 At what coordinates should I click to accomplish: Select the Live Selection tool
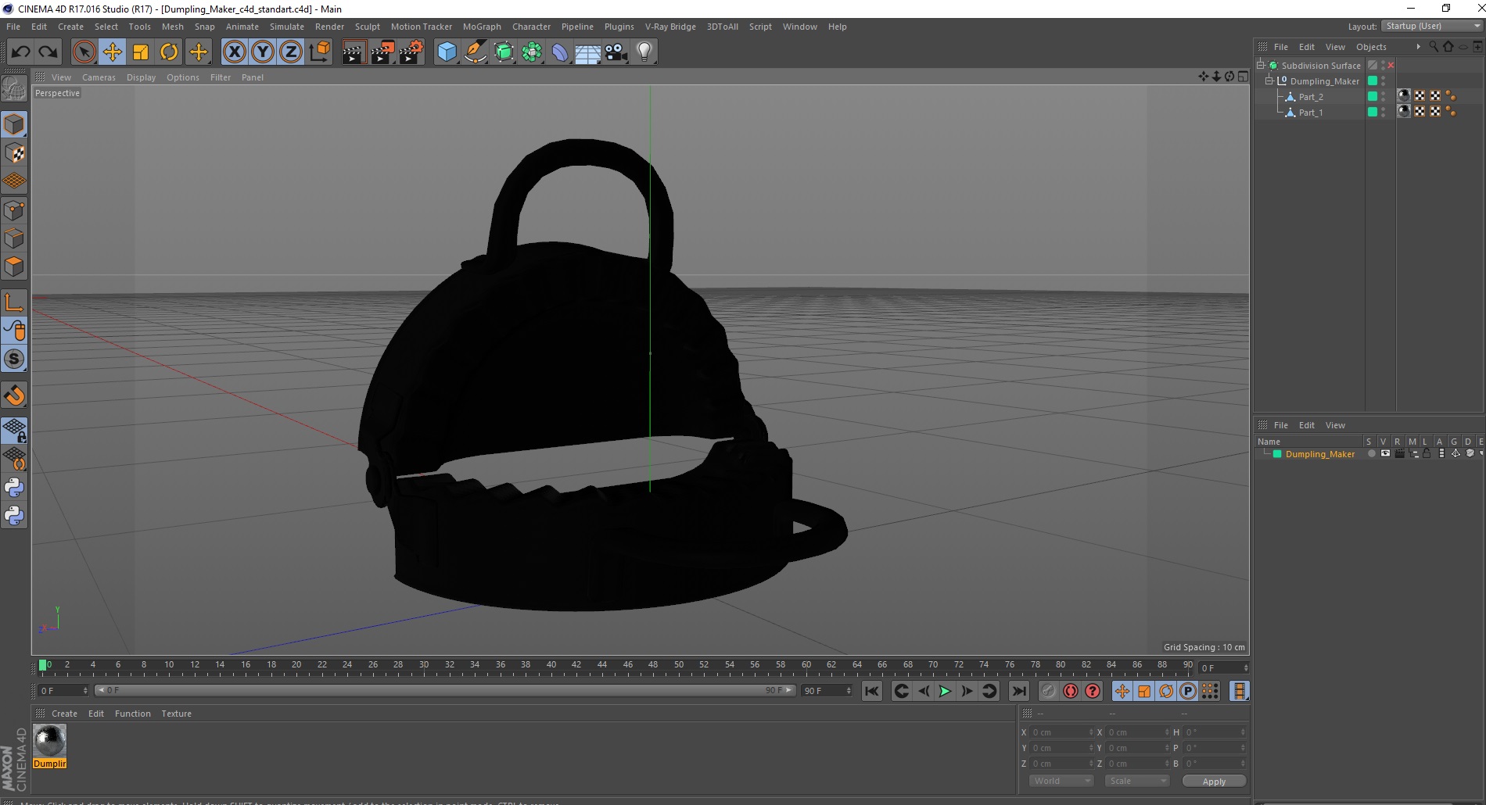click(x=84, y=52)
